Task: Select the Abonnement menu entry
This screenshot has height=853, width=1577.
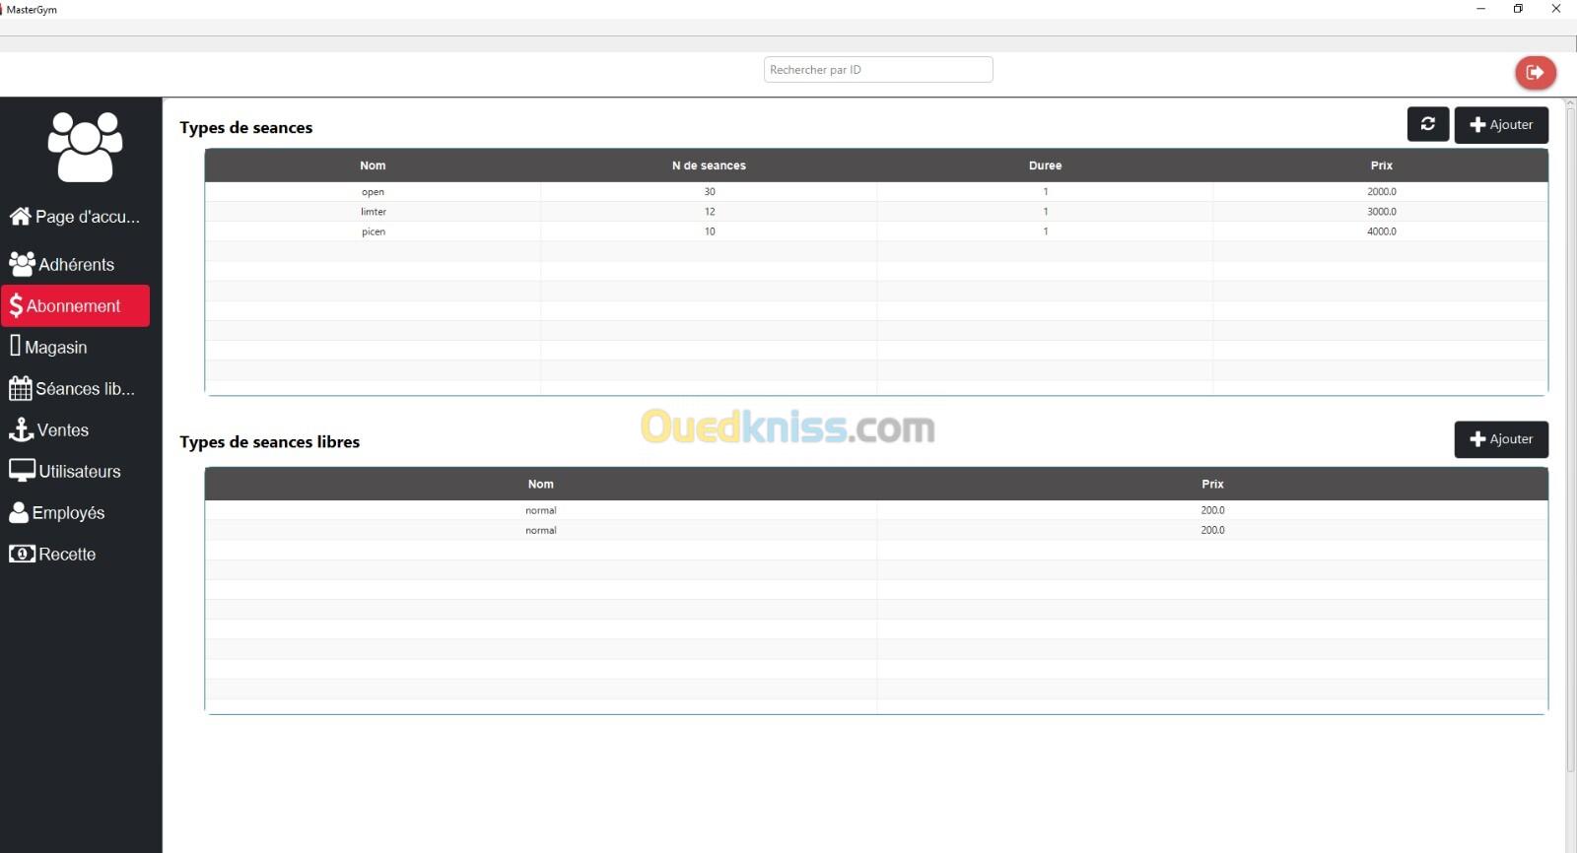Action: tap(76, 306)
